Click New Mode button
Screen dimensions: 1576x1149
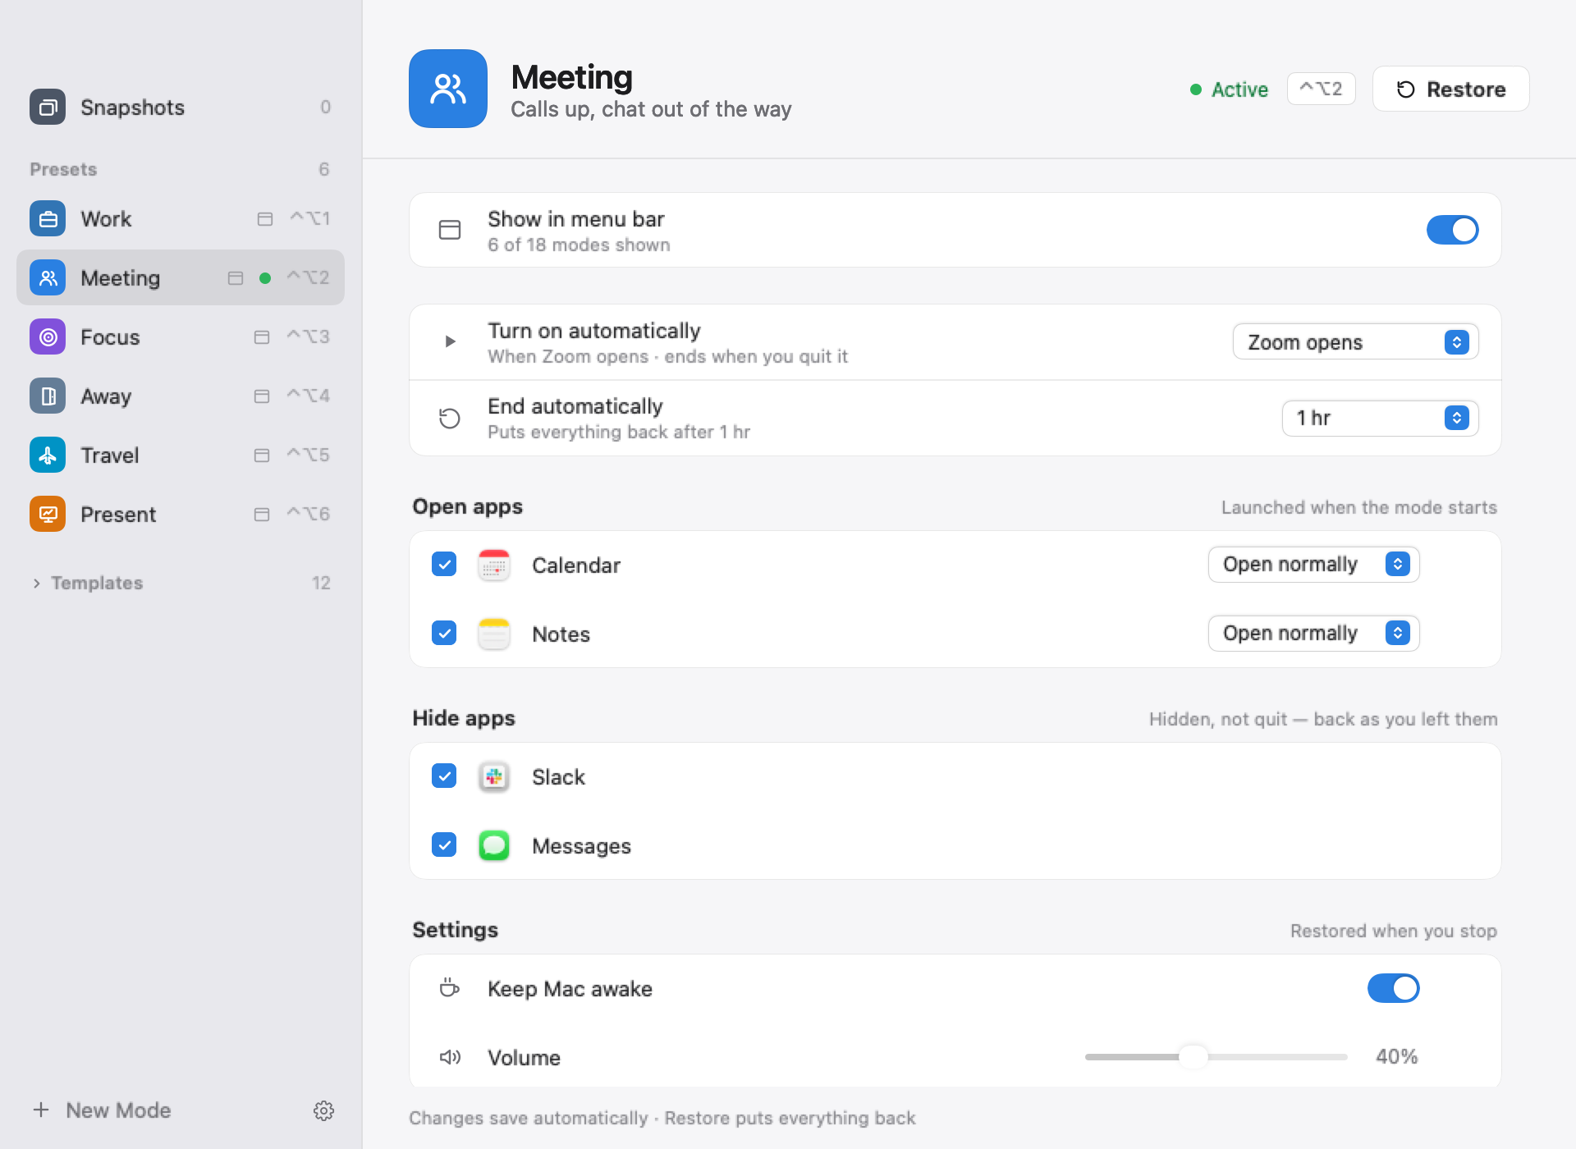point(102,1110)
